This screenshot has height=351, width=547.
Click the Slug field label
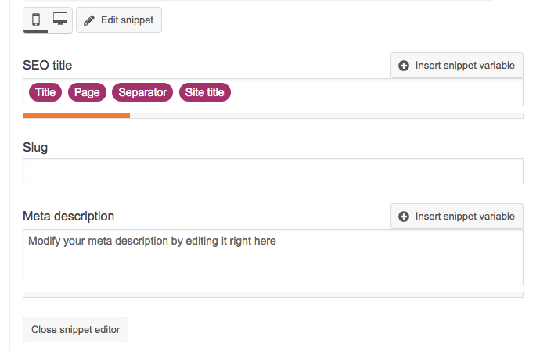pyautogui.click(x=35, y=147)
